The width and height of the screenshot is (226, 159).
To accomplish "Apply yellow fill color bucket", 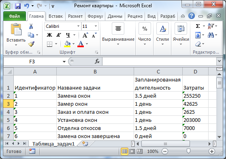I will (x=67, y=44).
